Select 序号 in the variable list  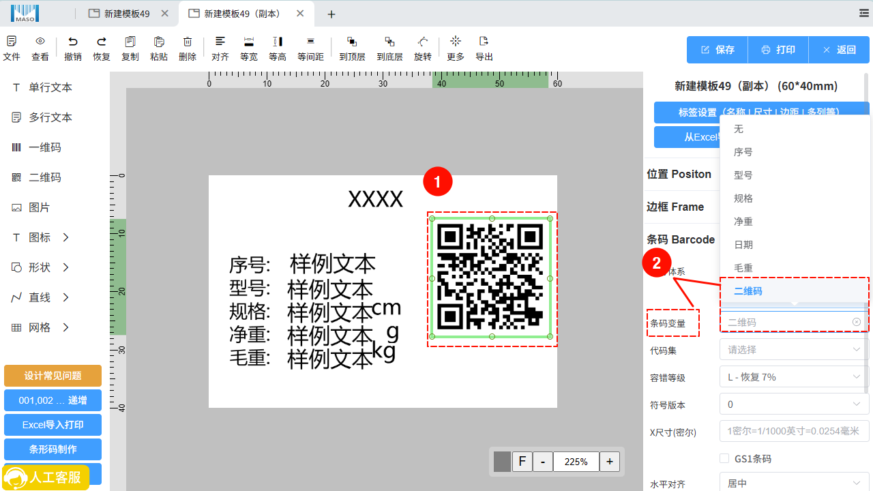point(795,152)
